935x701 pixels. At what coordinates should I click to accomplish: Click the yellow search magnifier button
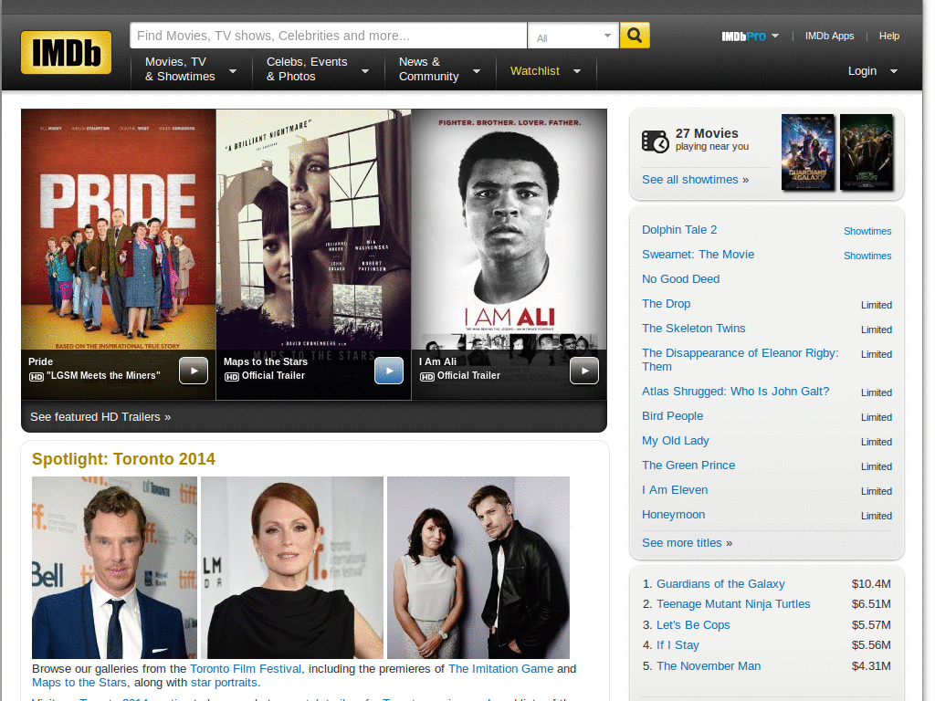click(x=635, y=36)
